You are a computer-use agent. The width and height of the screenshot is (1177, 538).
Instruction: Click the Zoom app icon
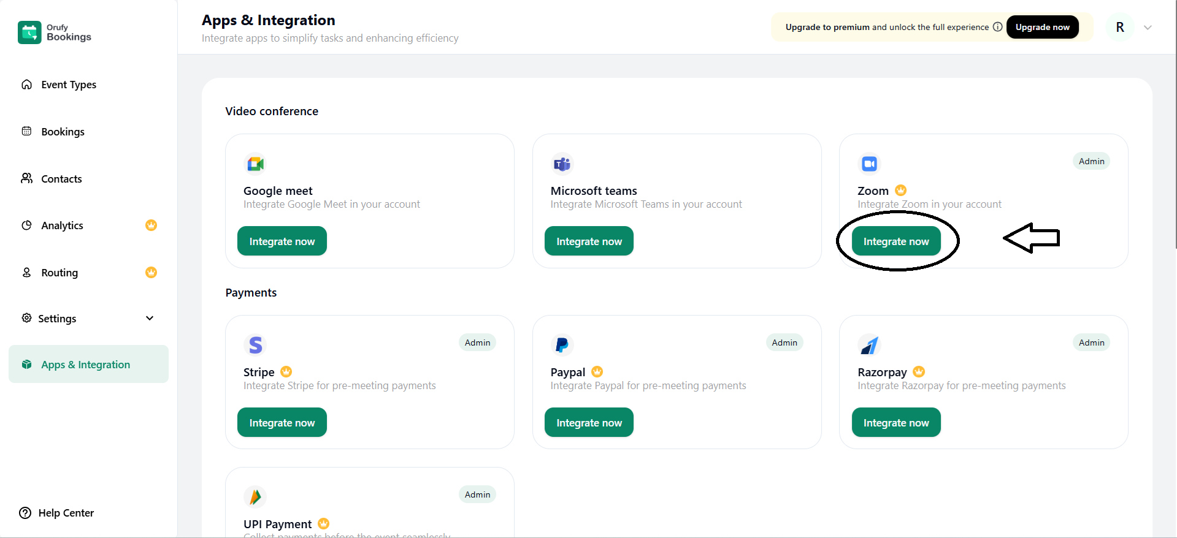[x=869, y=164]
